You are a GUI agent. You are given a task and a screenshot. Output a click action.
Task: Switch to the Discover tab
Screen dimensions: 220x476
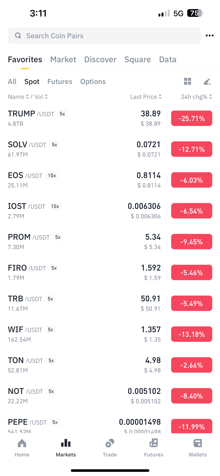[x=100, y=59]
